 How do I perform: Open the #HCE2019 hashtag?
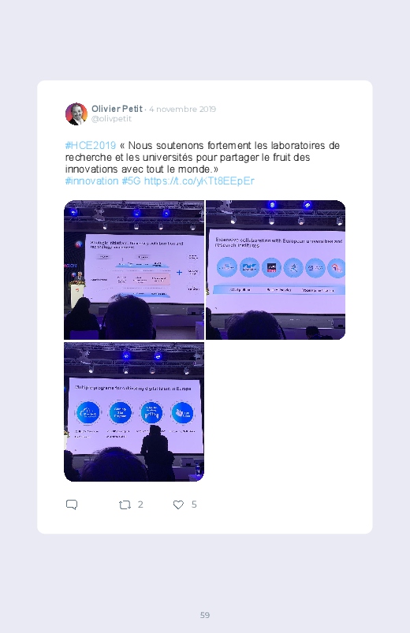click(x=91, y=145)
